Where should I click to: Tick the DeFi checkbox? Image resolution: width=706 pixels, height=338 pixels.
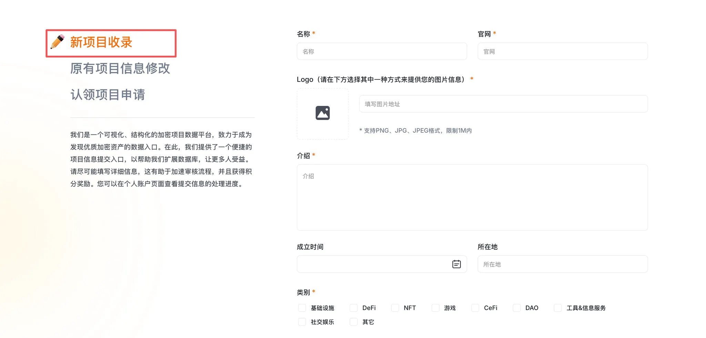pyautogui.click(x=354, y=308)
